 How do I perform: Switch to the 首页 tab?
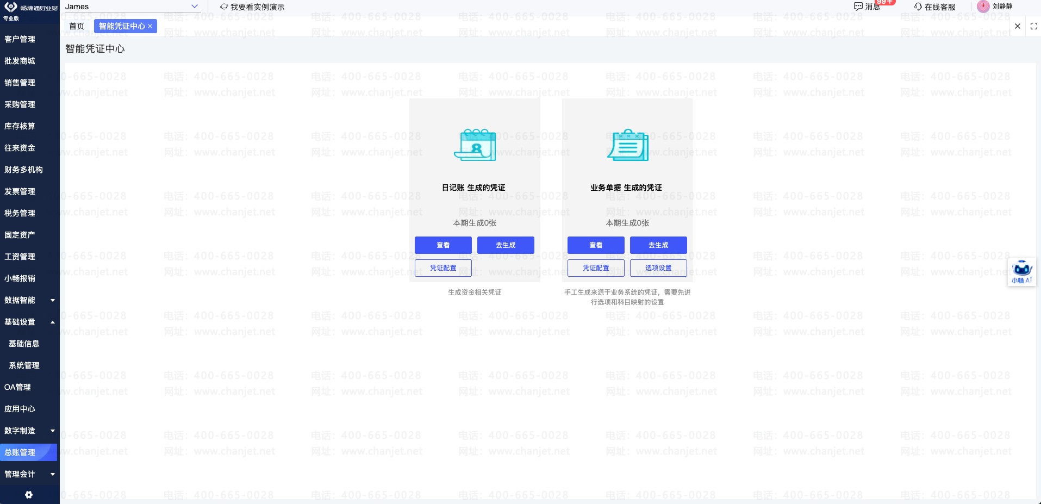[77, 26]
